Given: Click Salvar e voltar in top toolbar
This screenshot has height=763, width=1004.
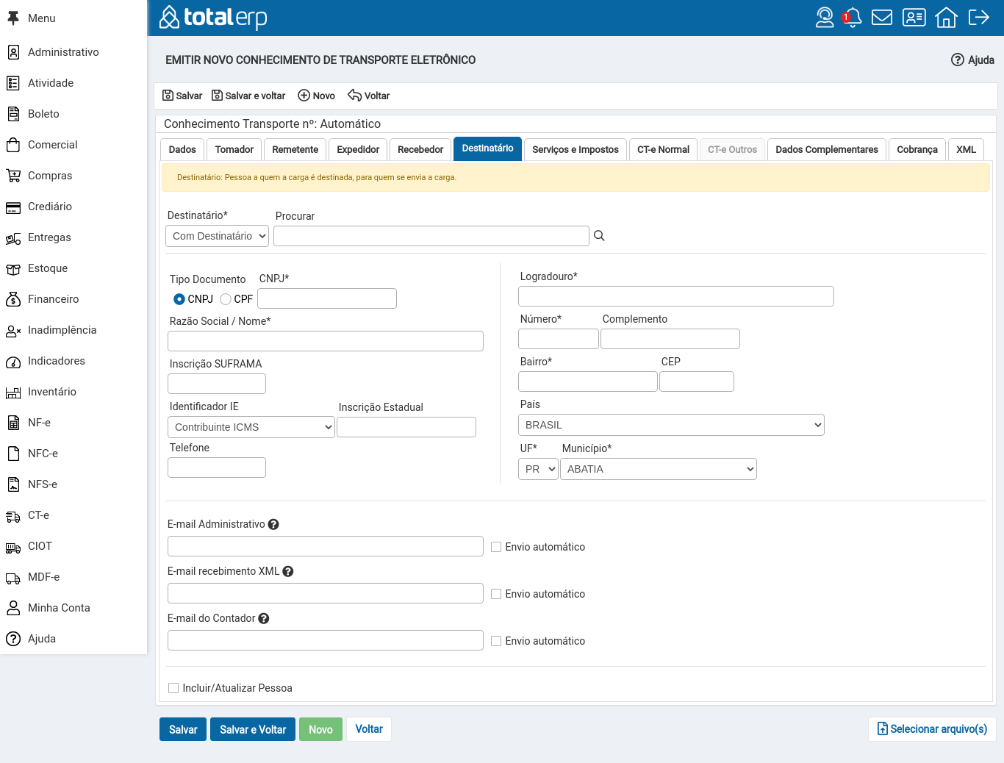Looking at the screenshot, I should [248, 96].
